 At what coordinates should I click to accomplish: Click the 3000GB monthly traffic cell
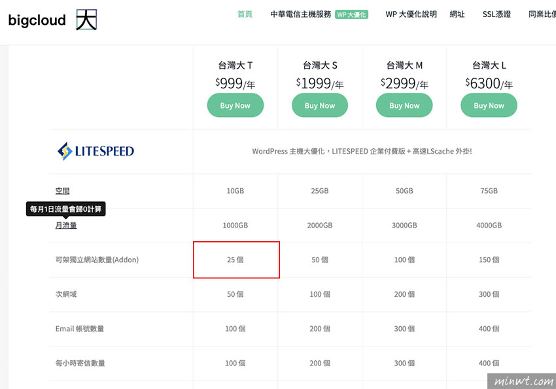[x=404, y=226]
